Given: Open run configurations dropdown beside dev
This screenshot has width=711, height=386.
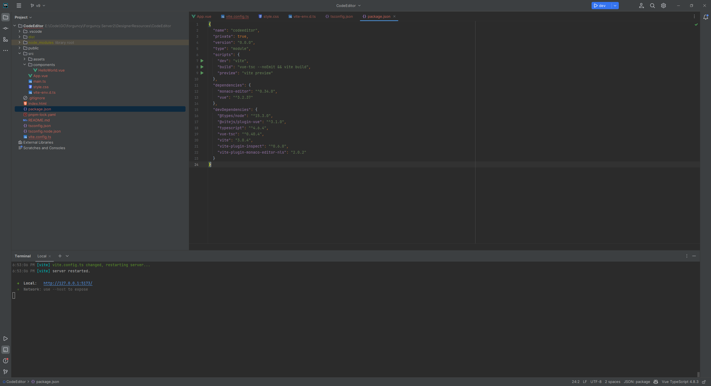Looking at the screenshot, I should 615,6.
